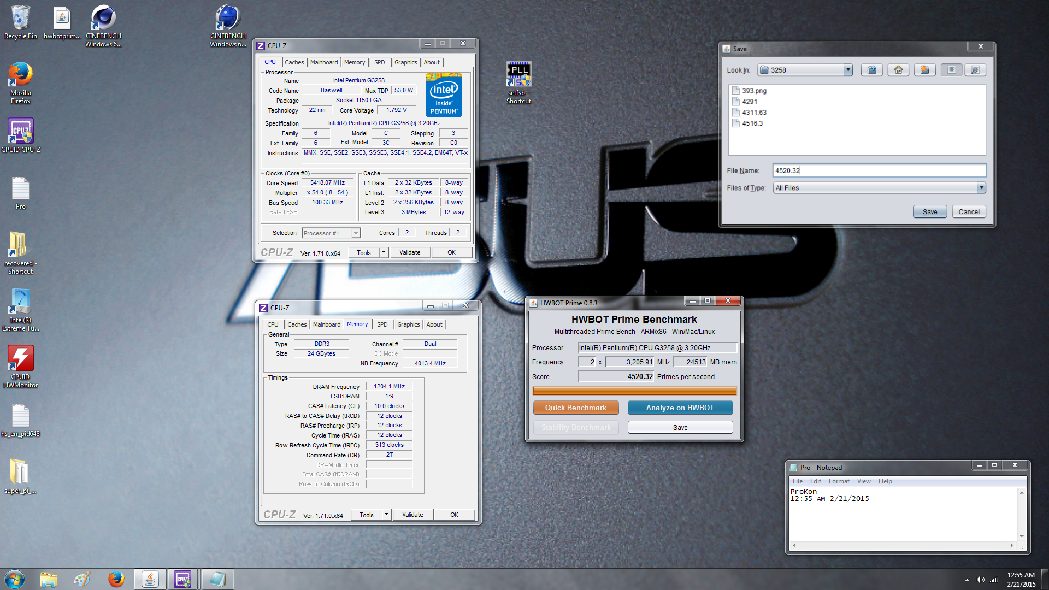Open the SPD tab in the upper CPU-Z
Screen dimensions: 1049x590
(380, 62)
